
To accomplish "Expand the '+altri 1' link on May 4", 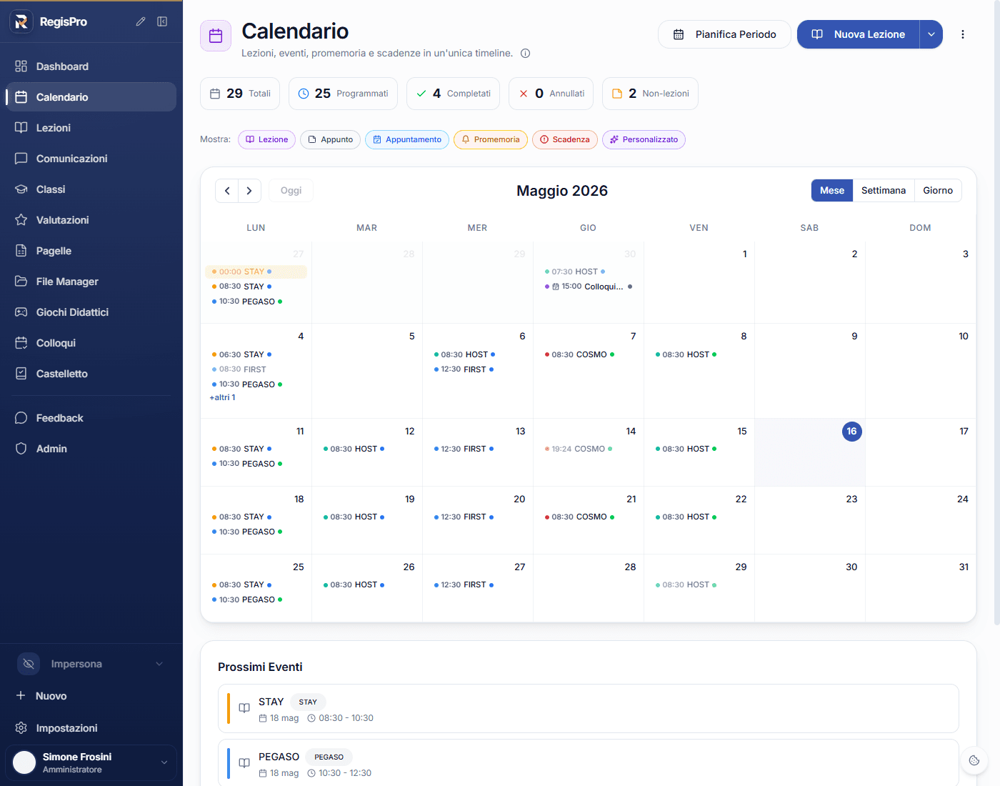I will [222, 397].
